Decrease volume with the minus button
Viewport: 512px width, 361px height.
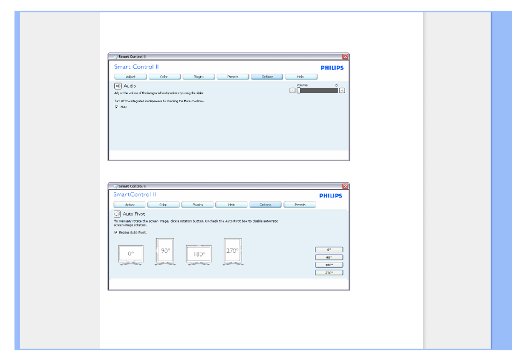tap(292, 91)
